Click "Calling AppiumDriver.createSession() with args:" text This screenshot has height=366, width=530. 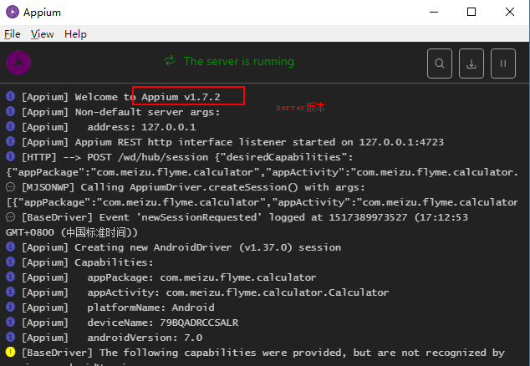point(222,187)
